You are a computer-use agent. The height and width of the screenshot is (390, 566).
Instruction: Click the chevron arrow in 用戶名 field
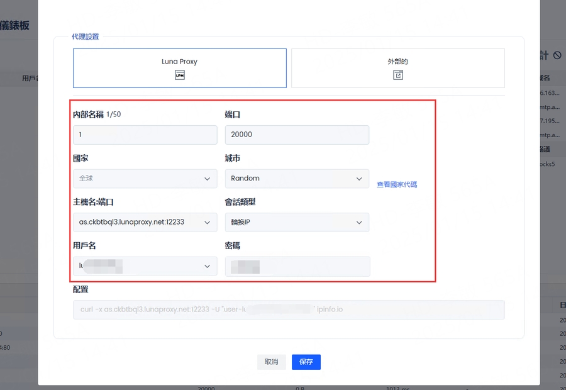(x=208, y=267)
